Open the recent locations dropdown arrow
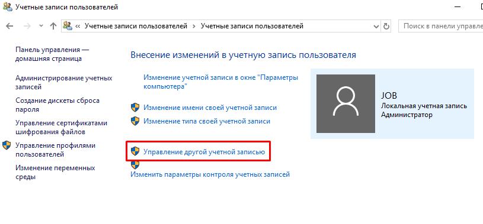The image size is (483, 224). click(41, 26)
